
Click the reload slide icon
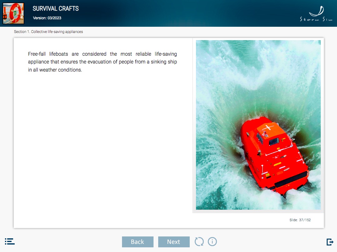click(x=199, y=242)
